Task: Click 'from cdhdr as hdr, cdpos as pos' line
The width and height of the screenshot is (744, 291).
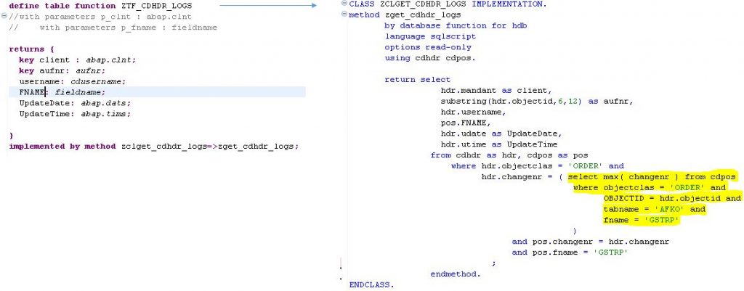Action: (509, 155)
